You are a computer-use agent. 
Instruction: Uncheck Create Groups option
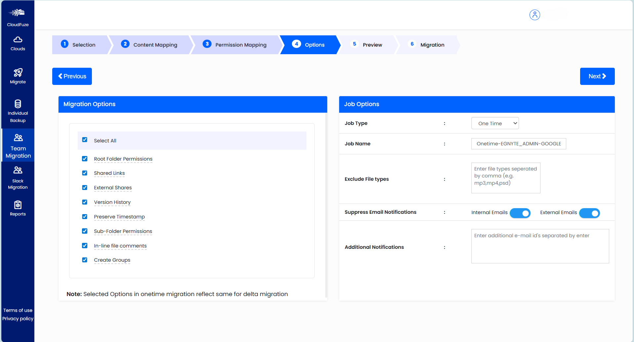click(85, 260)
